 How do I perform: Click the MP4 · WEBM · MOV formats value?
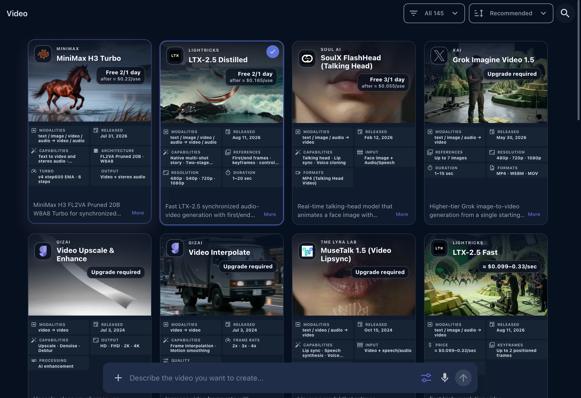[x=517, y=174]
